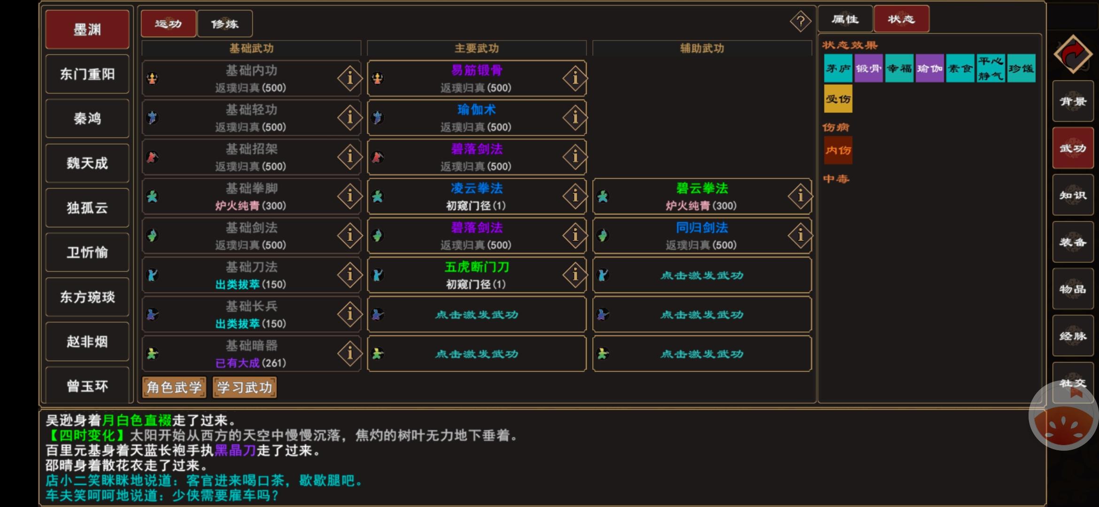This screenshot has height=507, width=1099.
Task: Select character 东门重阳 from list
Action: click(87, 74)
